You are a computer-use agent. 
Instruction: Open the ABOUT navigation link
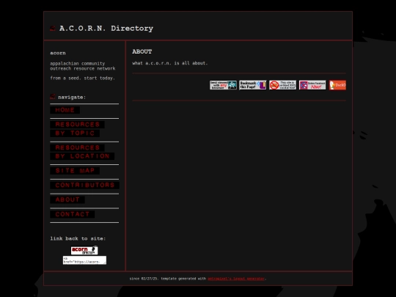coord(67,199)
